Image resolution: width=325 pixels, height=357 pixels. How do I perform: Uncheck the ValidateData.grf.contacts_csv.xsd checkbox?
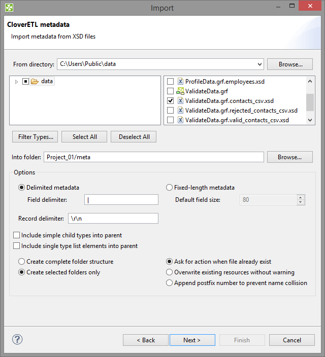tap(170, 101)
